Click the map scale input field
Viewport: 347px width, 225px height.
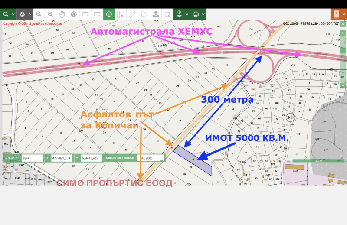tap(32, 158)
